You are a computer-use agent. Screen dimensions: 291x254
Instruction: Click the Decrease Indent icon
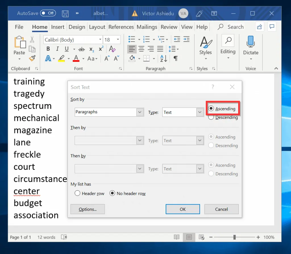pyautogui.click(x=177, y=39)
